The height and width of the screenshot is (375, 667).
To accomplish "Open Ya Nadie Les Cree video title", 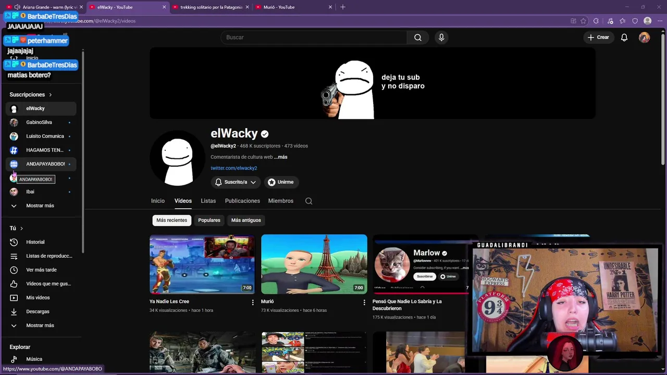I will [169, 302].
